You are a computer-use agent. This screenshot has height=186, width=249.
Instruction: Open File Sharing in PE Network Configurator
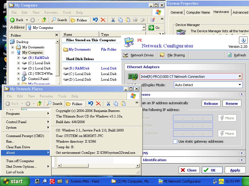tap(172, 55)
